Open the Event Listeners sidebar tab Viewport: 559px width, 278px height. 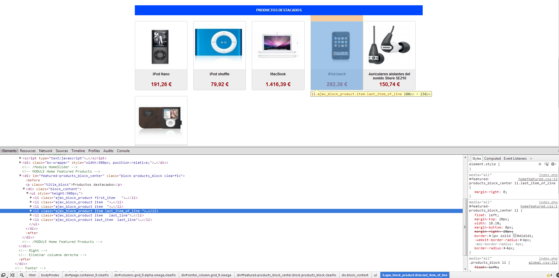[x=515, y=158]
